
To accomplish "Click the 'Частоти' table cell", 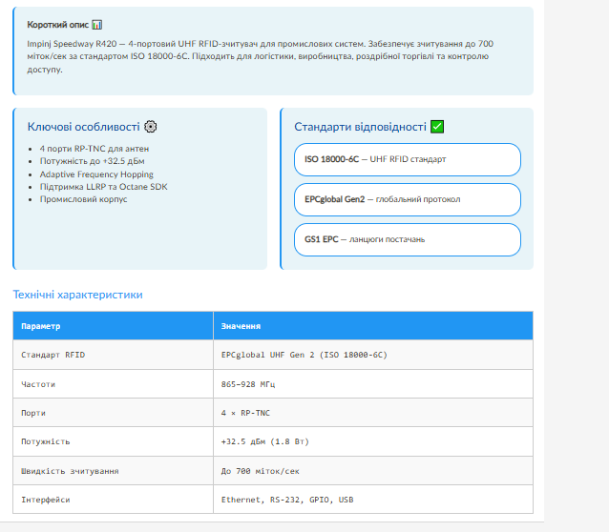I will pyautogui.click(x=113, y=384).
